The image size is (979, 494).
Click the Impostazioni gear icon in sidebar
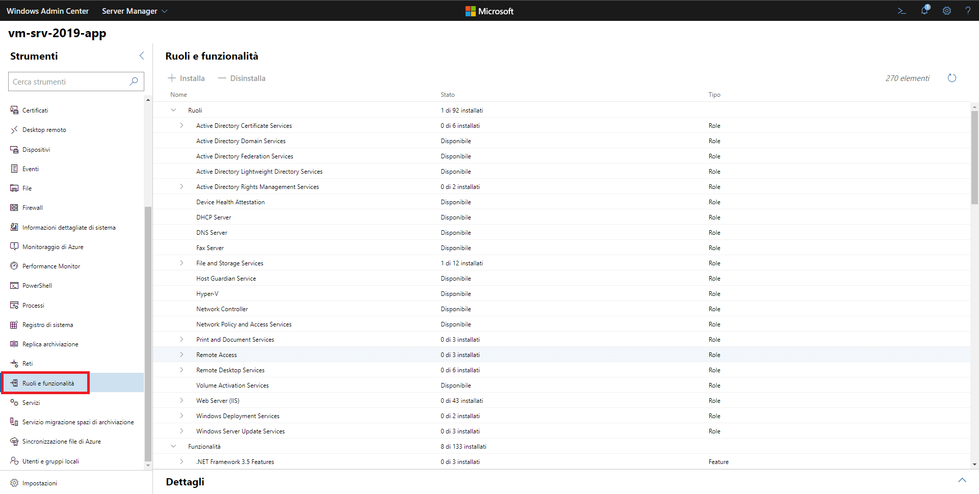pos(14,483)
